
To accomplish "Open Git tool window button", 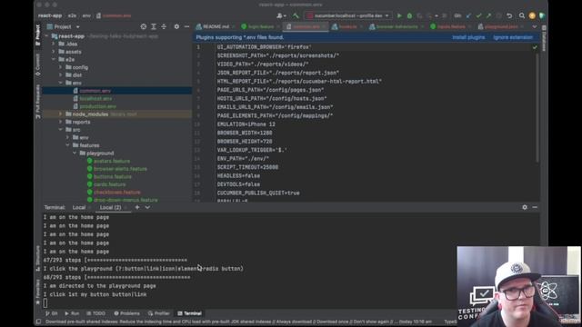I will click(52, 313).
